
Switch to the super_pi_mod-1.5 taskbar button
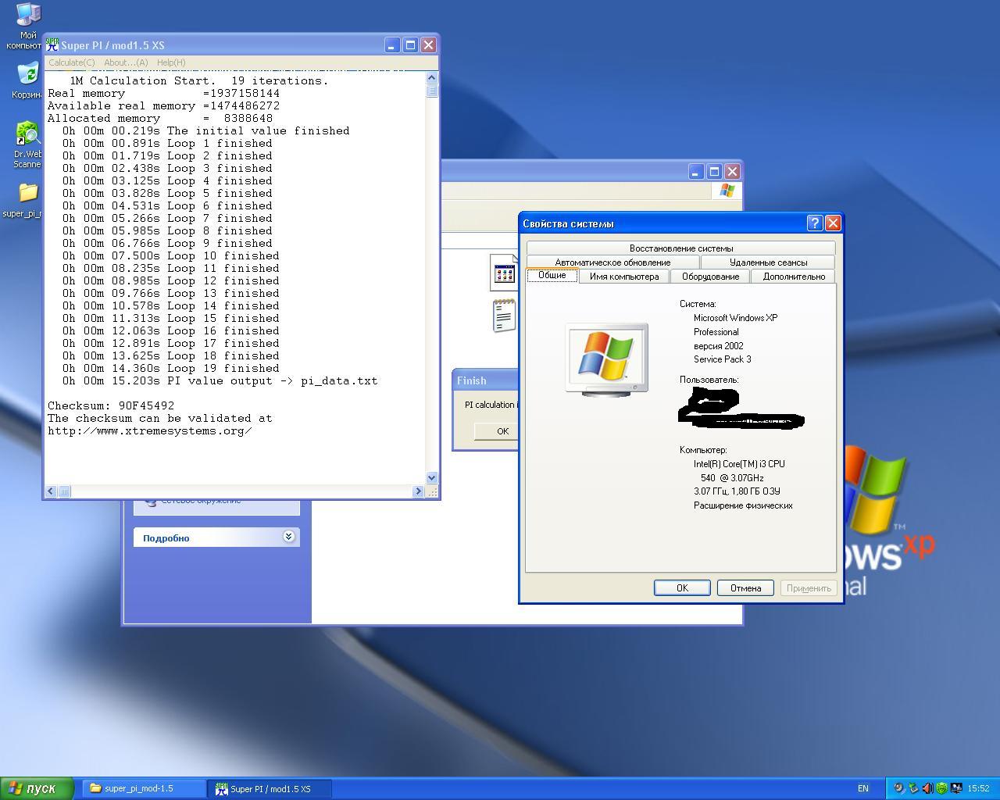(x=145, y=788)
